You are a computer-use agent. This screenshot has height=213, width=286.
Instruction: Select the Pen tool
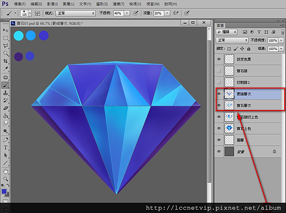pos(5,140)
